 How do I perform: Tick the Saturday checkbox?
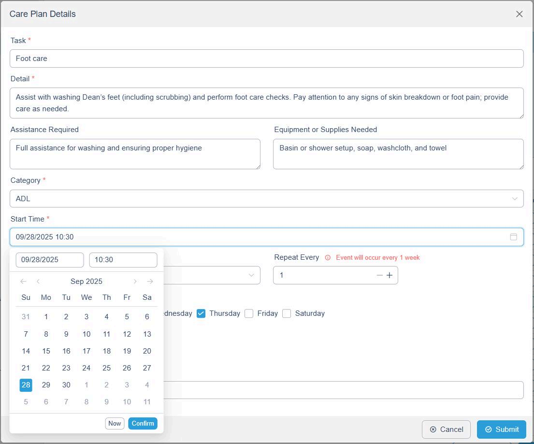pyautogui.click(x=287, y=313)
